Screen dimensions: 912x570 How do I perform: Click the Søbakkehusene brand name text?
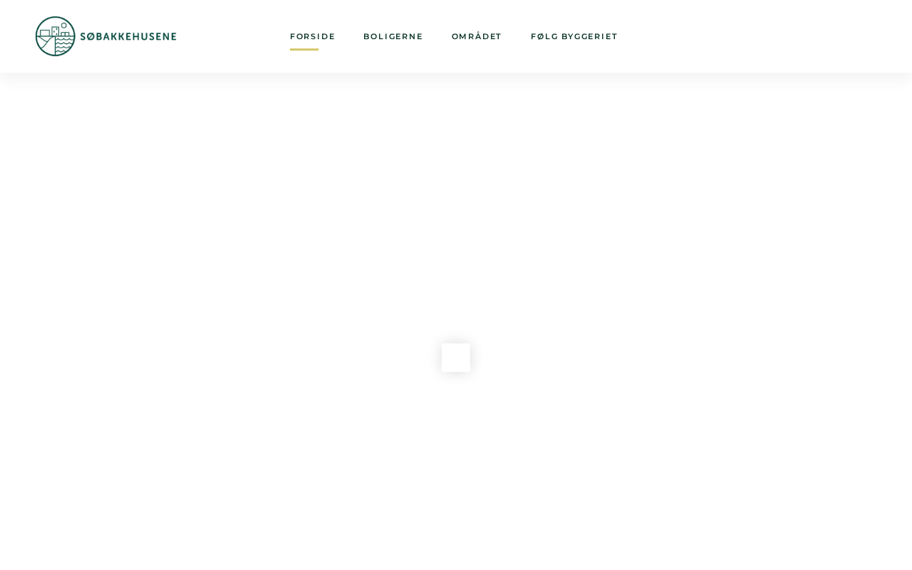(x=128, y=36)
